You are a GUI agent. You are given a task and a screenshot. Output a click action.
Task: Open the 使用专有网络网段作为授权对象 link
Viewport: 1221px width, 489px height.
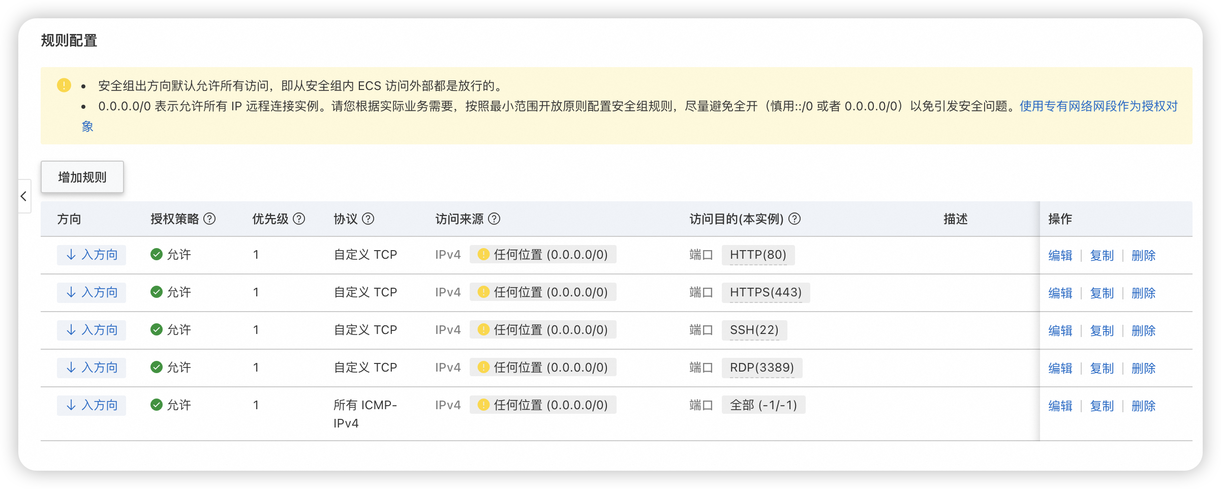[1102, 106]
